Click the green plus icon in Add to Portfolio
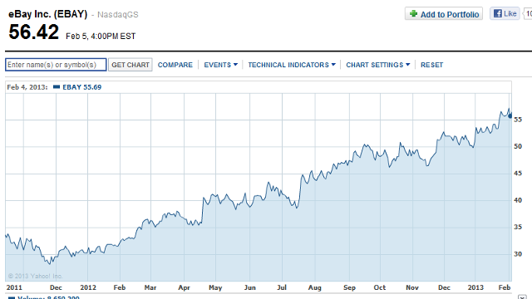This screenshot has width=532, height=299. tap(413, 13)
